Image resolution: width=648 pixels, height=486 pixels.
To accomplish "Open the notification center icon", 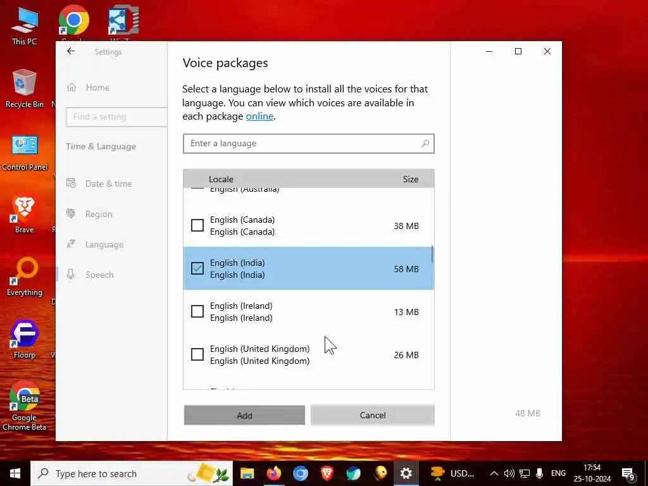I will pos(628,474).
